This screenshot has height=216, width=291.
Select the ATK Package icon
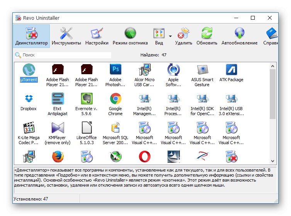tap(232, 70)
